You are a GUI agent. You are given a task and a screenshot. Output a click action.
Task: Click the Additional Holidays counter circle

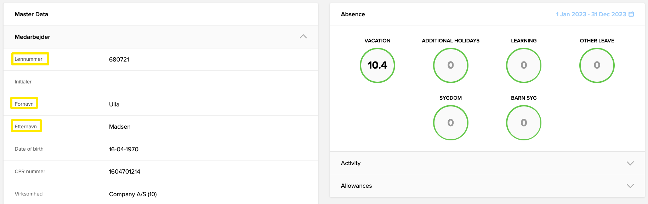[x=450, y=65]
